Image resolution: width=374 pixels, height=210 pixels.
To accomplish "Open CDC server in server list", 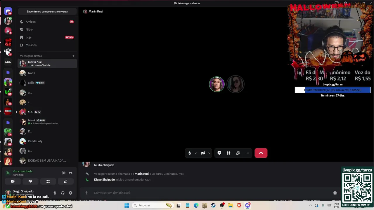I will 8,62.
